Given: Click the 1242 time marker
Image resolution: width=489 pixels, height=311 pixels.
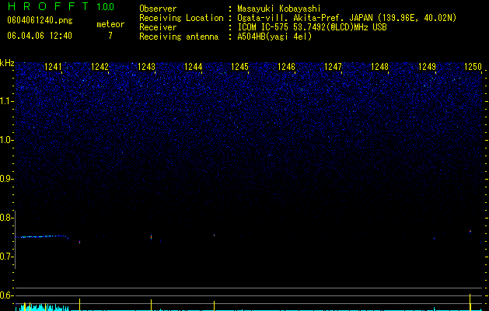Looking at the screenshot, I should pyautogui.click(x=100, y=67).
